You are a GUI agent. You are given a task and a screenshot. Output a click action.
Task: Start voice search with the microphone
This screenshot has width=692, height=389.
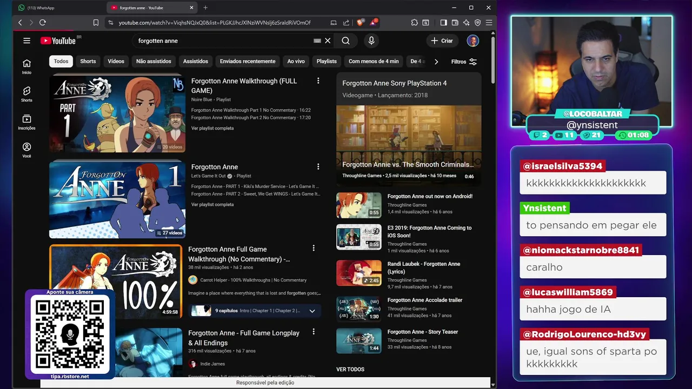point(371,41)
